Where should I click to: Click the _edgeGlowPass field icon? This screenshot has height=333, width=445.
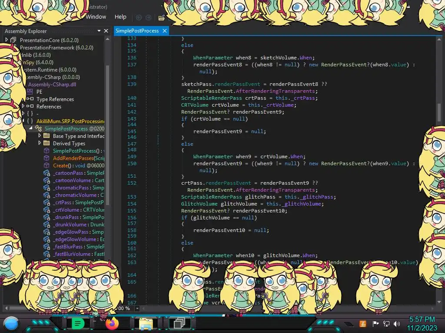pos(46,232)
